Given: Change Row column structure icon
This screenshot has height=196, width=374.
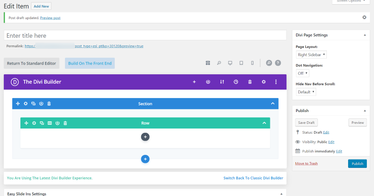Looking at the screenshot, I should tap(50, 123).
